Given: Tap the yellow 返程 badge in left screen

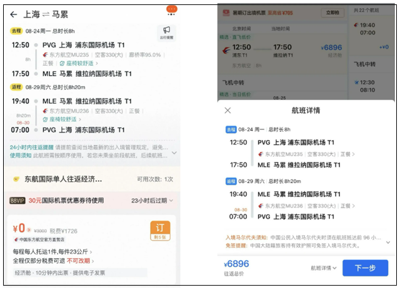Looking at the screenshot, I should coord(16,87).
